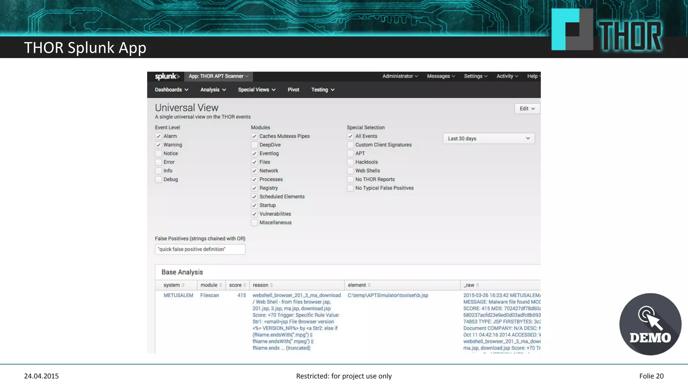This screenshot has width=688, height=387.
Task: Enable the Info event level
Action: click(159, 171)
